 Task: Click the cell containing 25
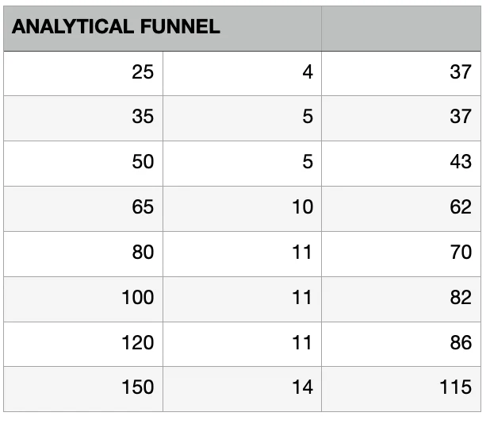(x=83, y=74)
